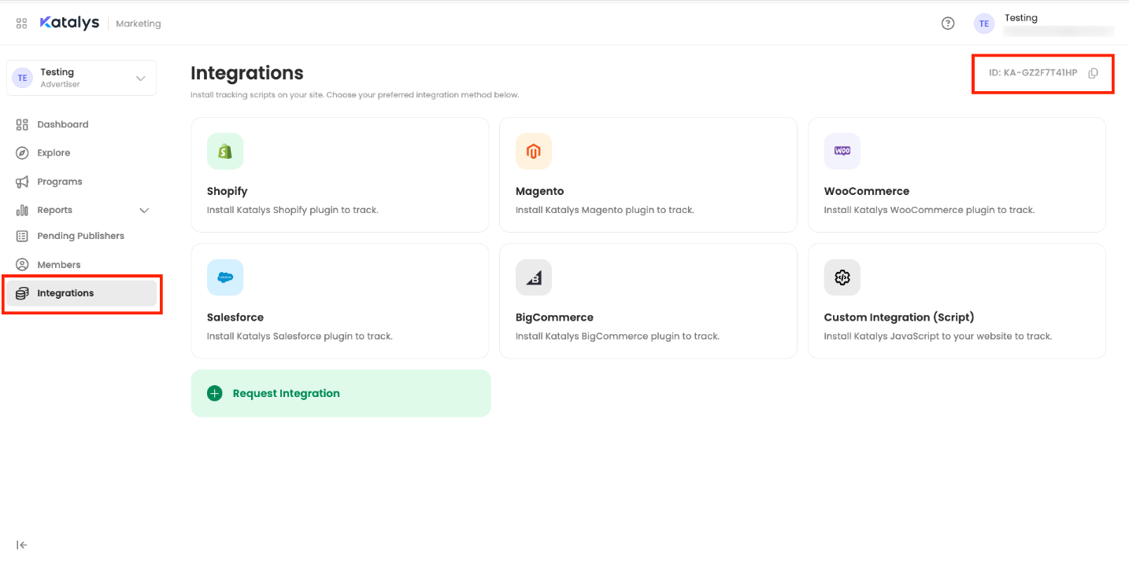The image size is (1129, 566).
Task: Click the Members person icon
Action: pyautogui.click(x=22, y=265)
